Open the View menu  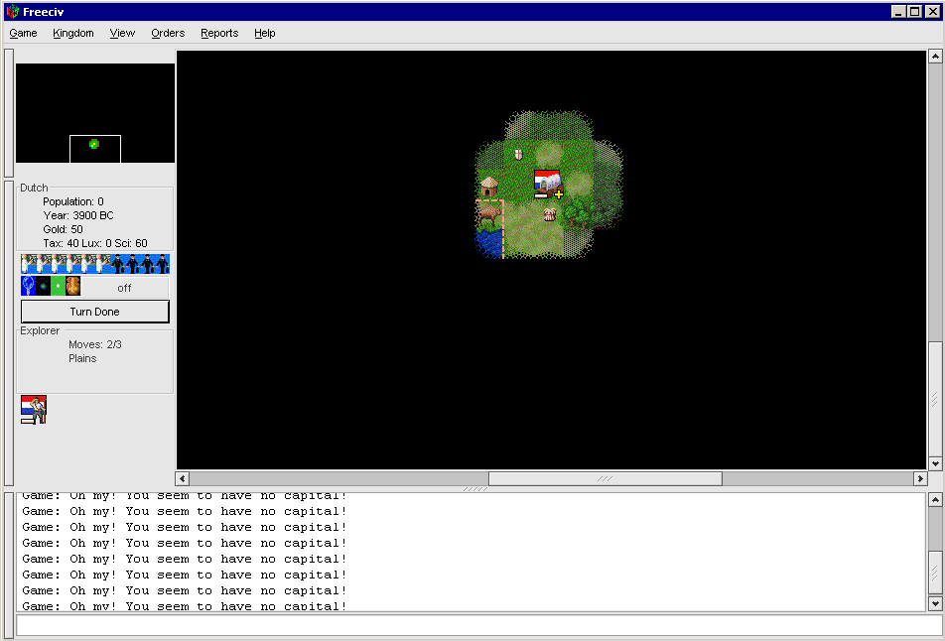[122, 33]
